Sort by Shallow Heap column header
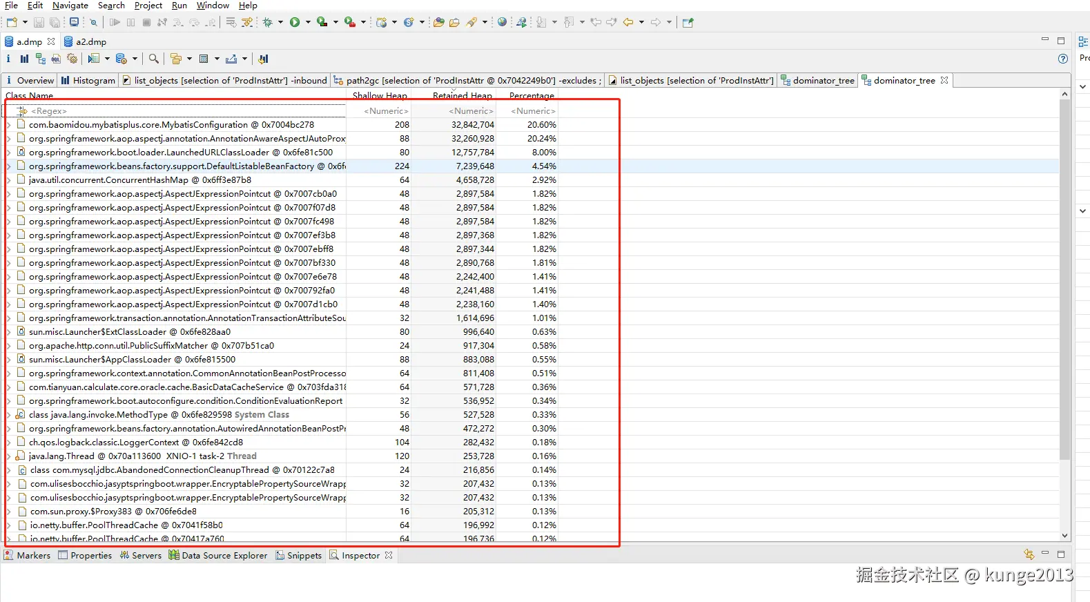Viewport: 1090px width, 602px height. pos(380,95)
